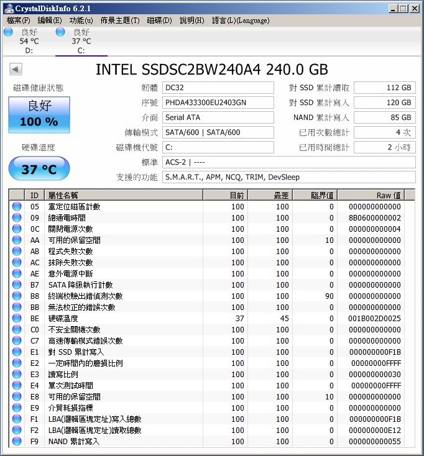Click the status icon for attribute E1

coord(17,352)
